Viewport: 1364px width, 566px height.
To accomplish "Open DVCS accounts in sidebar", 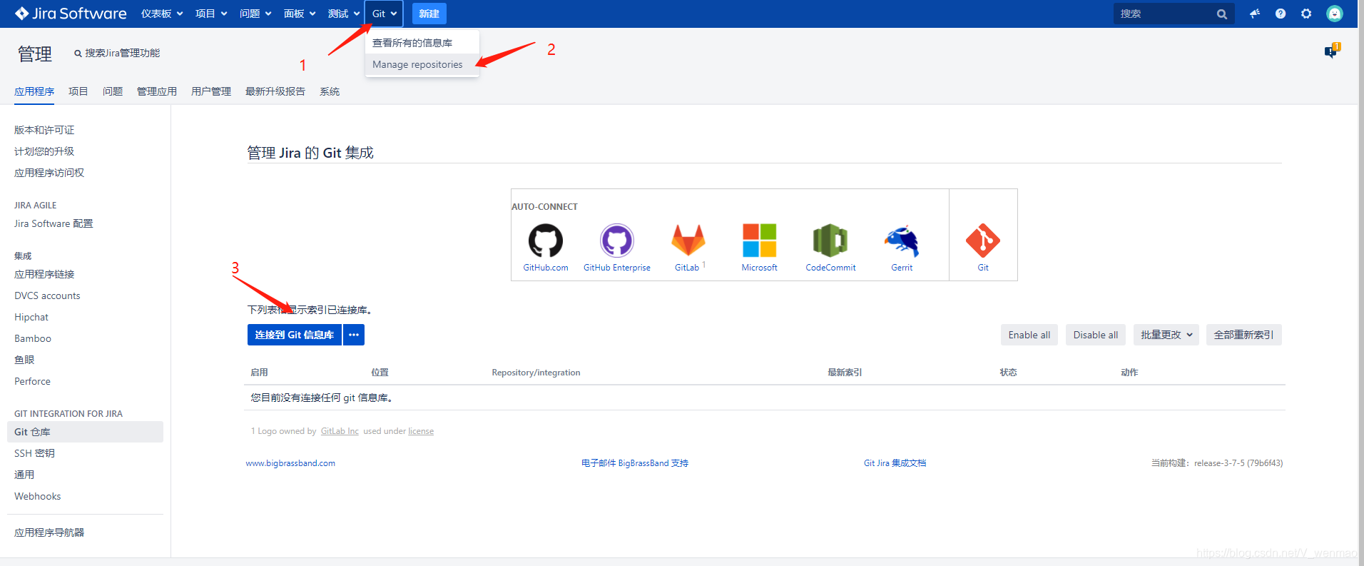I will pos(47,295).
